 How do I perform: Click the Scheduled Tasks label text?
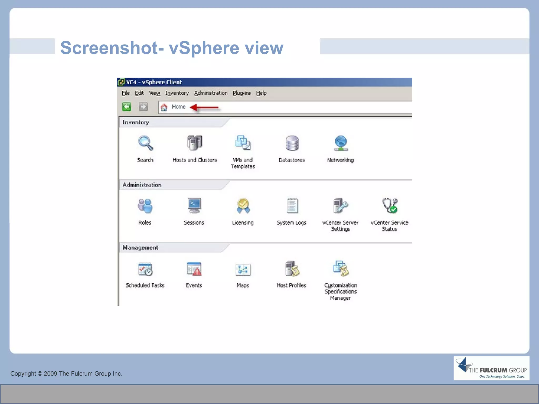tap(145, 285)
